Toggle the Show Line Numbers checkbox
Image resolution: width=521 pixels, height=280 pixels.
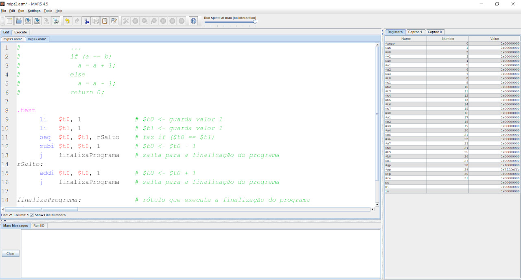point(32,215)
